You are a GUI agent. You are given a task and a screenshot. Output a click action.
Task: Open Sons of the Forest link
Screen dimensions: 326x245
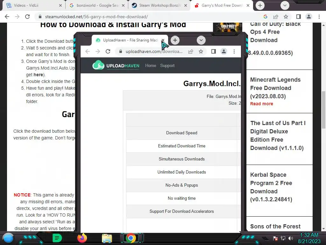coord(275,226)
